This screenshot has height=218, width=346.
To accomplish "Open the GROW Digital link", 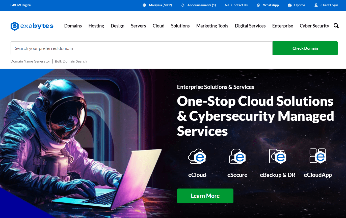I will [x=21, y=5].
